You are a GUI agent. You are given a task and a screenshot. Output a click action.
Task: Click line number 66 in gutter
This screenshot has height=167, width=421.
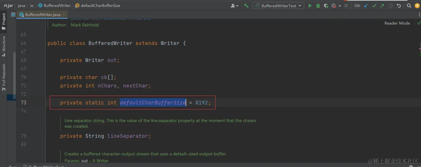point(24,43)
